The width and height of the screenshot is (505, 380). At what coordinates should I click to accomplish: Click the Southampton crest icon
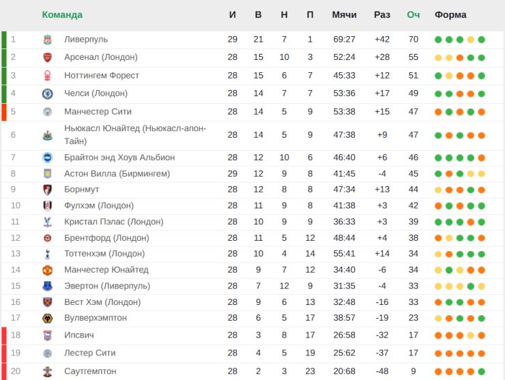47,371
